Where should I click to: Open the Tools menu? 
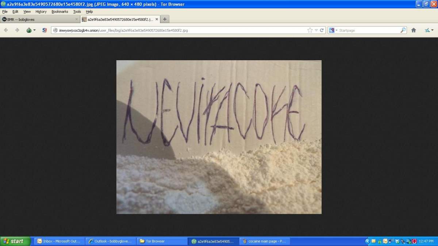pos(77,12)
